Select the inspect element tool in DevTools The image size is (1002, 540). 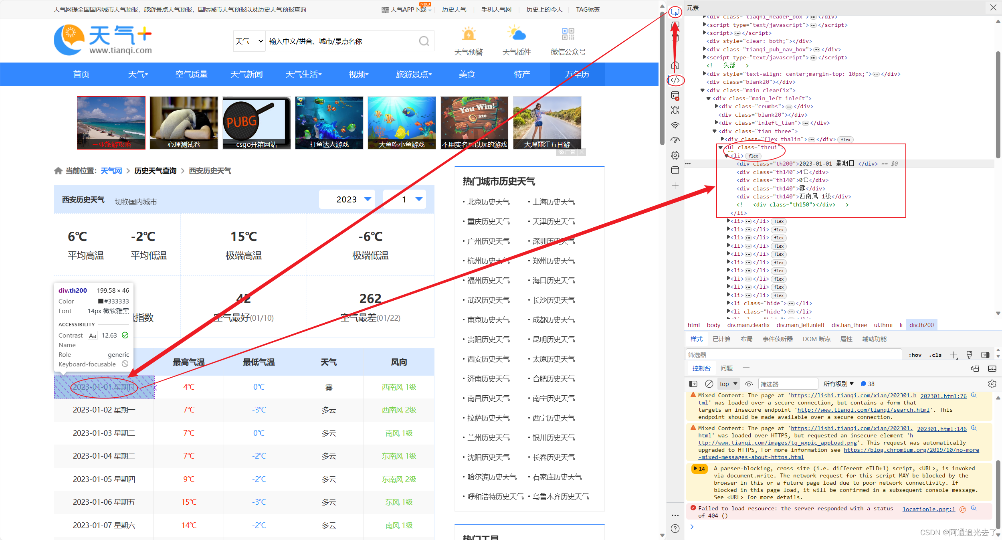click(675, 12)
